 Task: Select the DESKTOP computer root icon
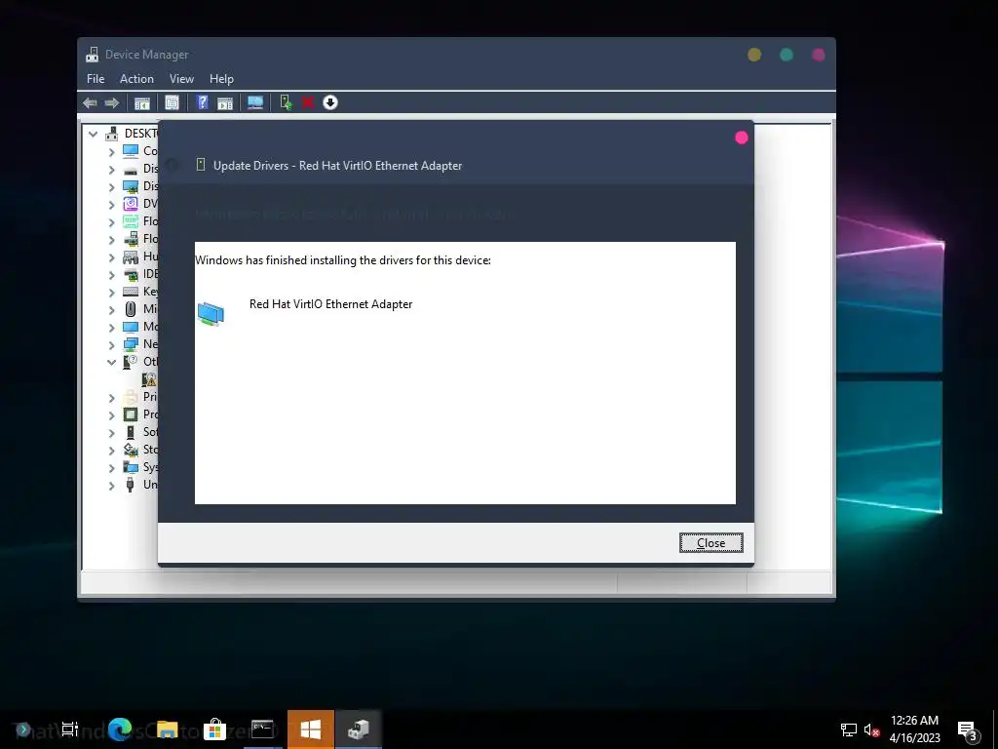[112, 133]
